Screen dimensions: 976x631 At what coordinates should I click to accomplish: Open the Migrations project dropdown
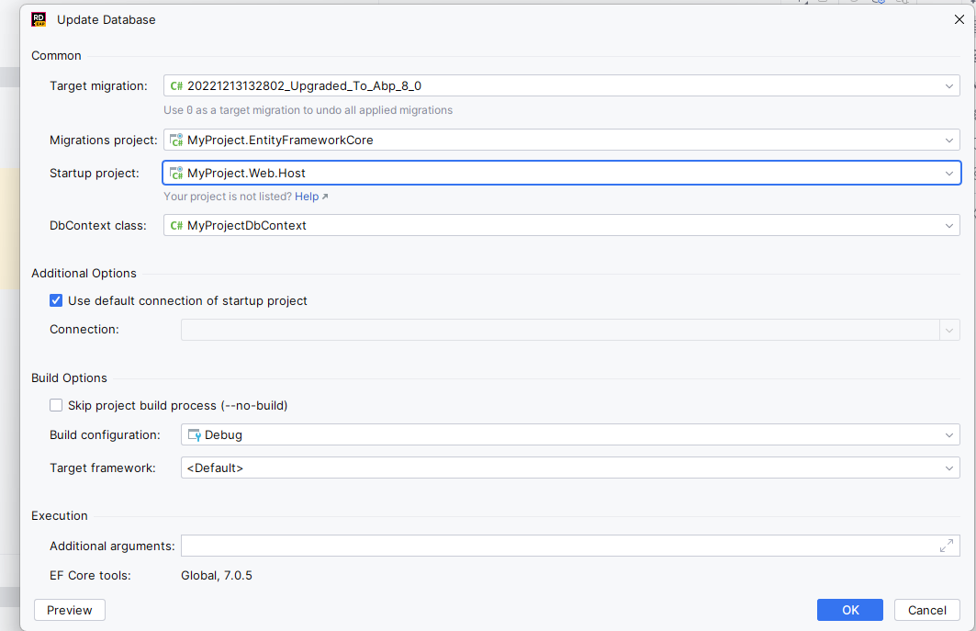point(949,140)
